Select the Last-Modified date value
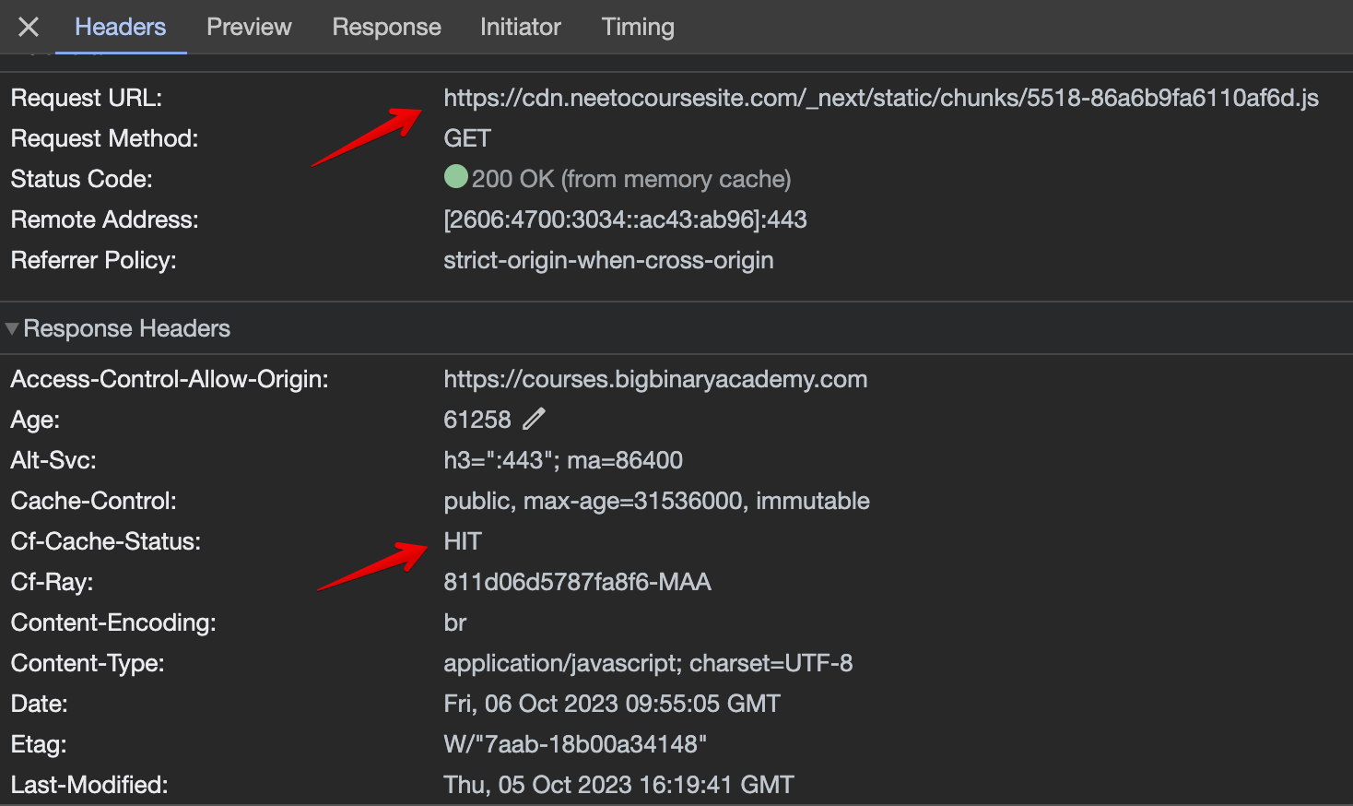This screenshot has width=1353, height=806. coord(618,785)
